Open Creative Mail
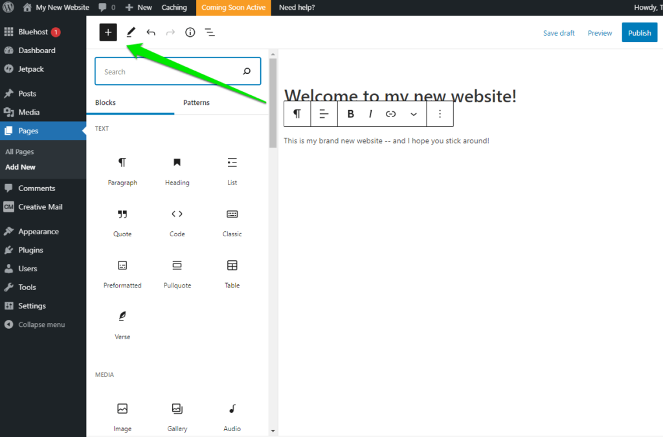Viewport: 663px width, 437px height. pos(43,207)
